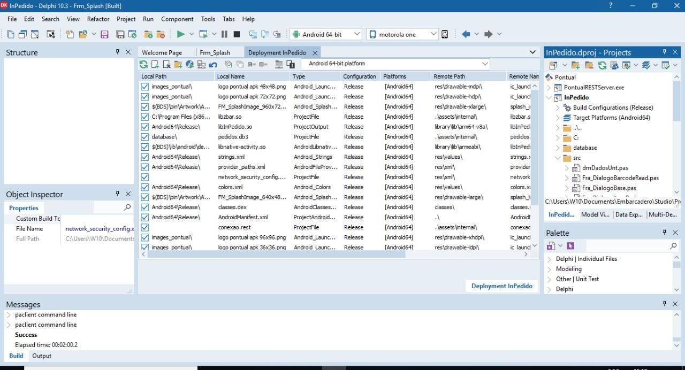Click the green Run button
This screenshot has width=685, height=370.
point(181,34)
